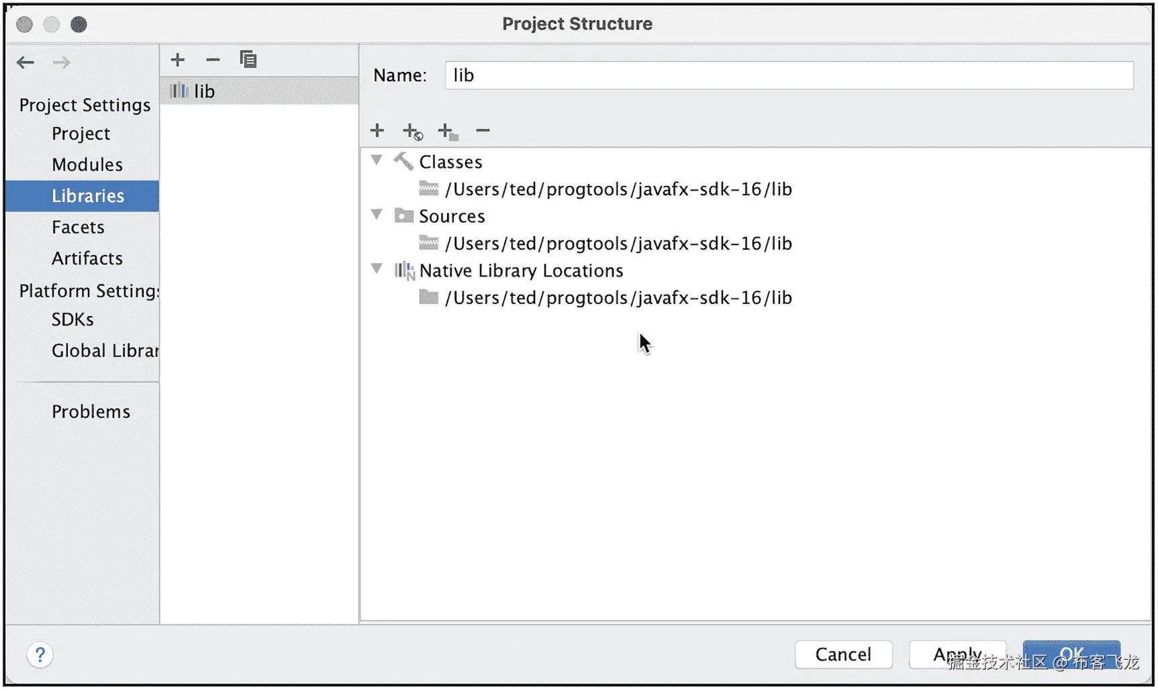Click the forward navigation arrow
This screenshot has width=1158, height=690.
tap(62, 62)
